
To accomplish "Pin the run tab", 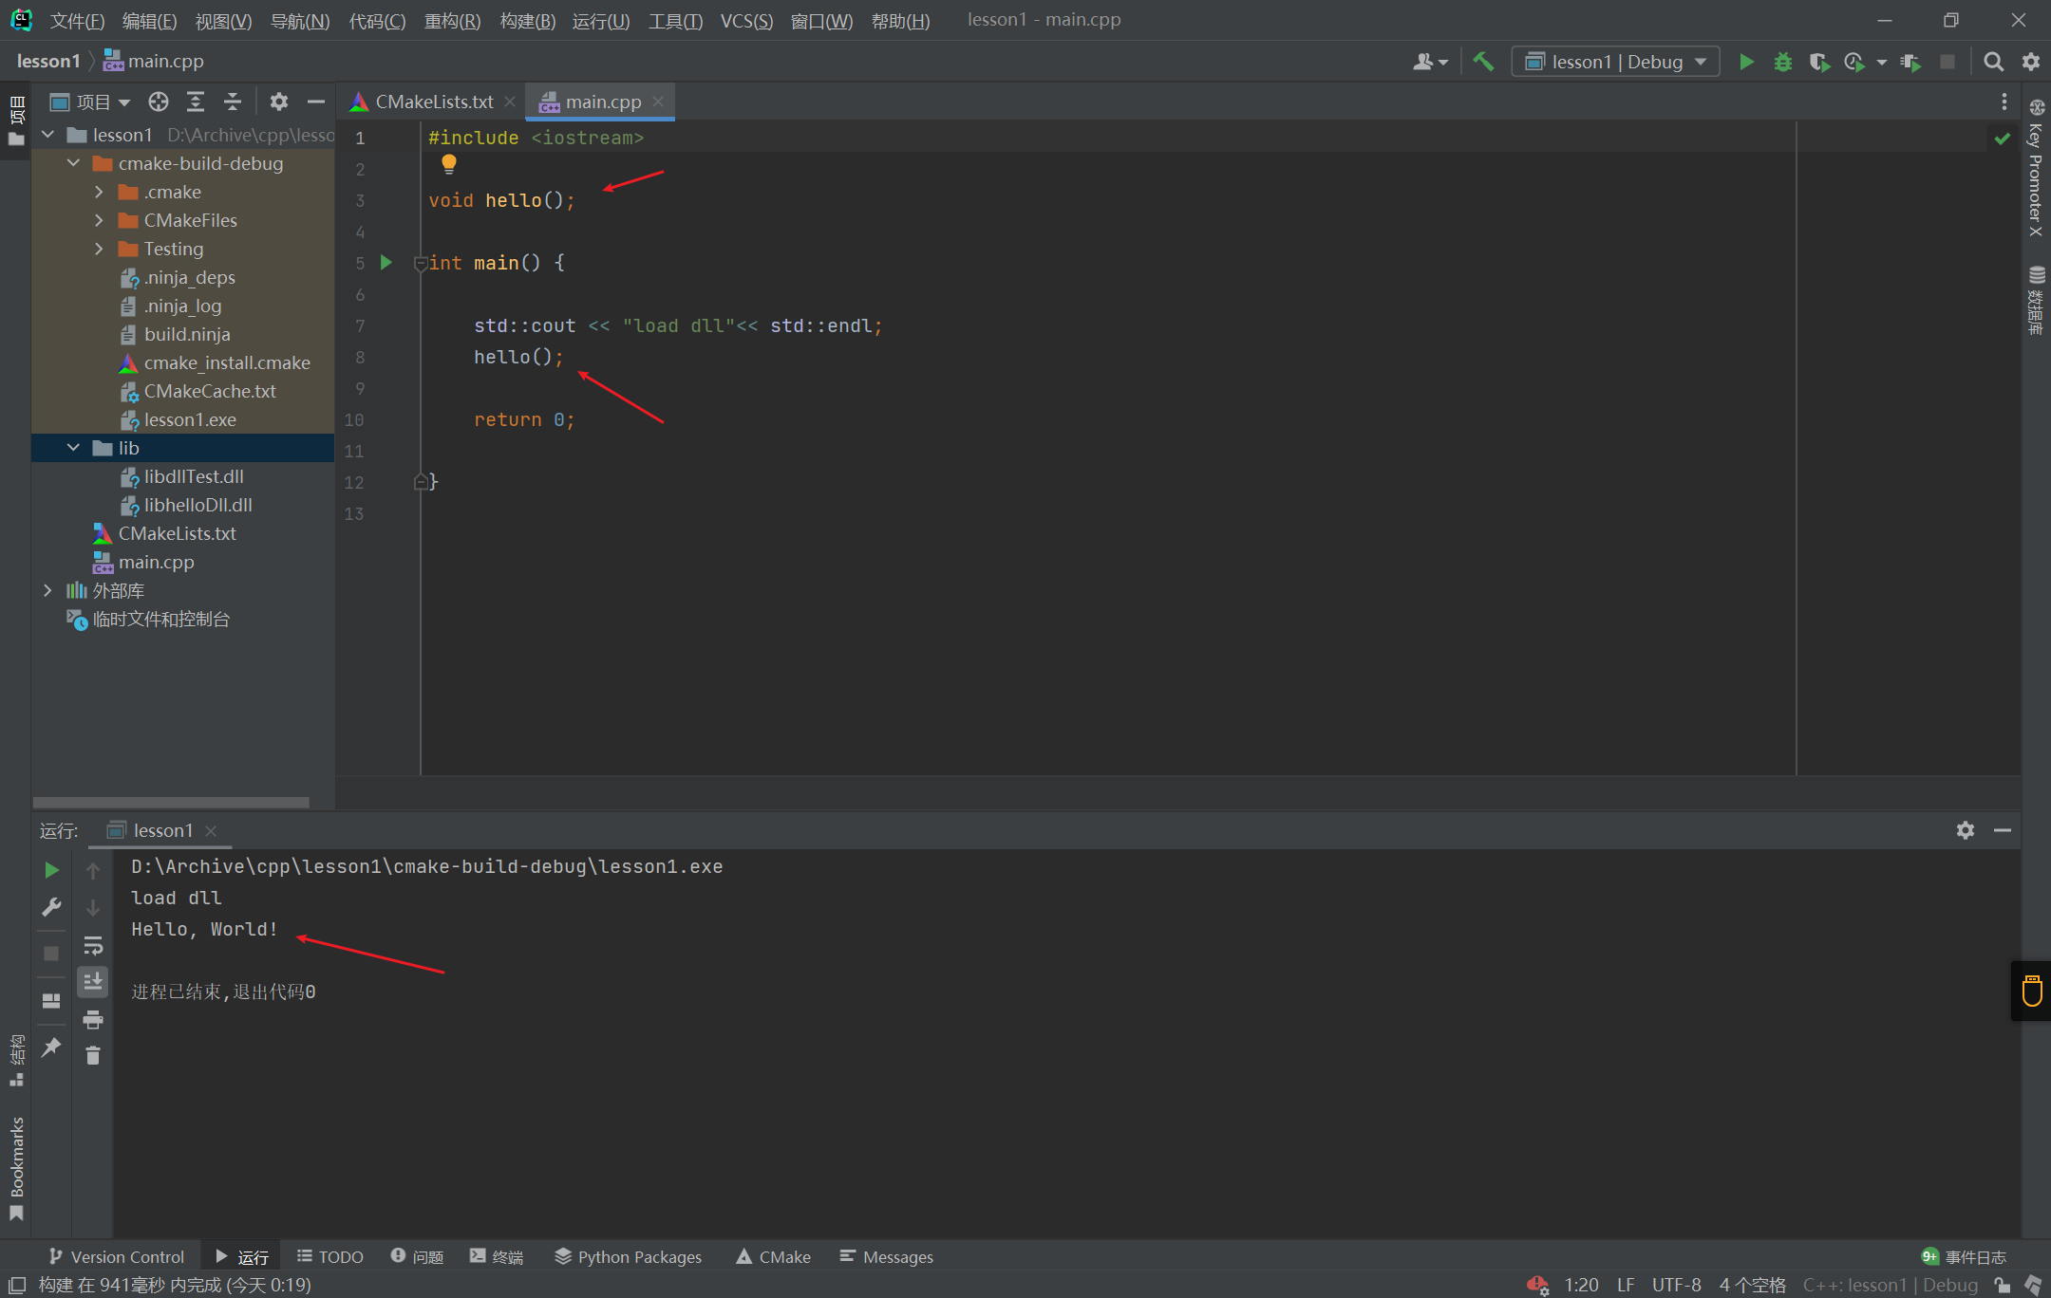I will [51, 1048].
